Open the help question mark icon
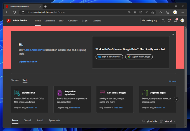This screenshot has width=190, height=131. tap(169, 21)
